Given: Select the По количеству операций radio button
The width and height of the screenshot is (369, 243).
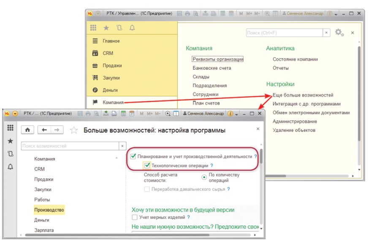Looking at the screenshot, I should (x=204, y=177).
